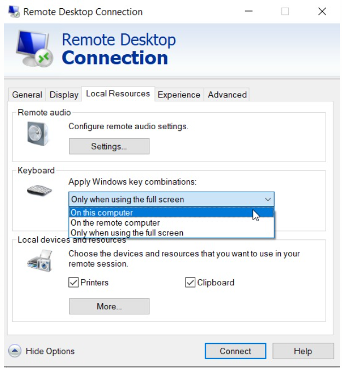This screenshot has height=368, width=342.
Task: Click the 'Keyboard' group label
Action: click(36, 170)
